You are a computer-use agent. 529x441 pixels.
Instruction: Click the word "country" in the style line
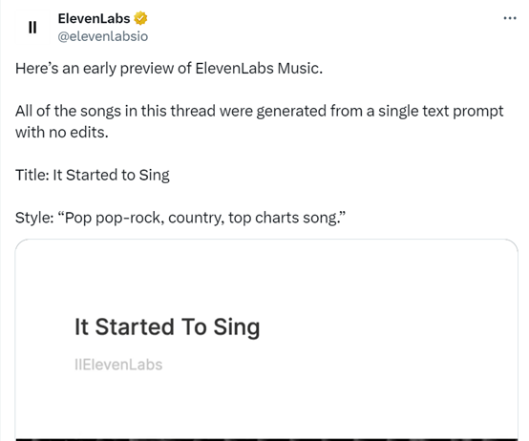[x=197, y=219]
